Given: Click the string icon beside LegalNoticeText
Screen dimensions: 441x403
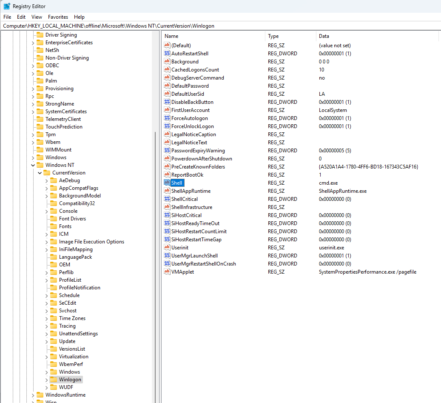Looking at the screenshot, I should tap(167, 142).
